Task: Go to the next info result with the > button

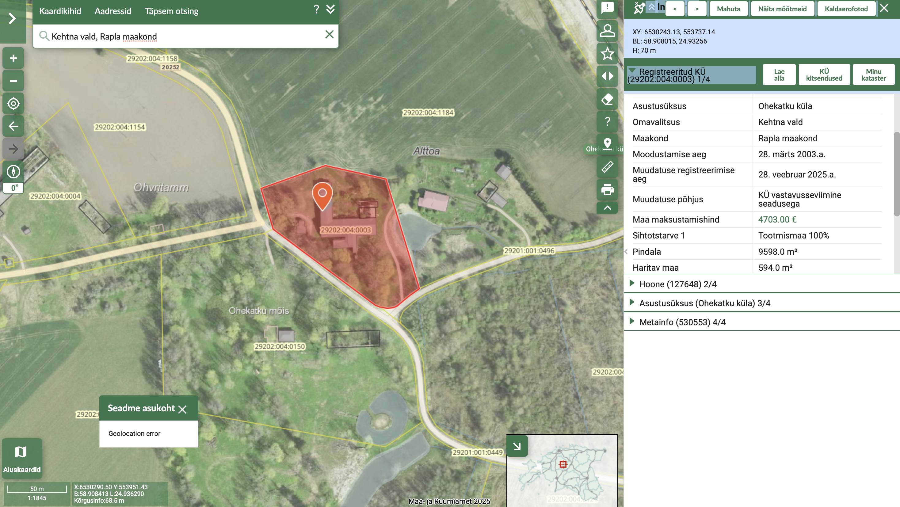Action: point(697,9)
